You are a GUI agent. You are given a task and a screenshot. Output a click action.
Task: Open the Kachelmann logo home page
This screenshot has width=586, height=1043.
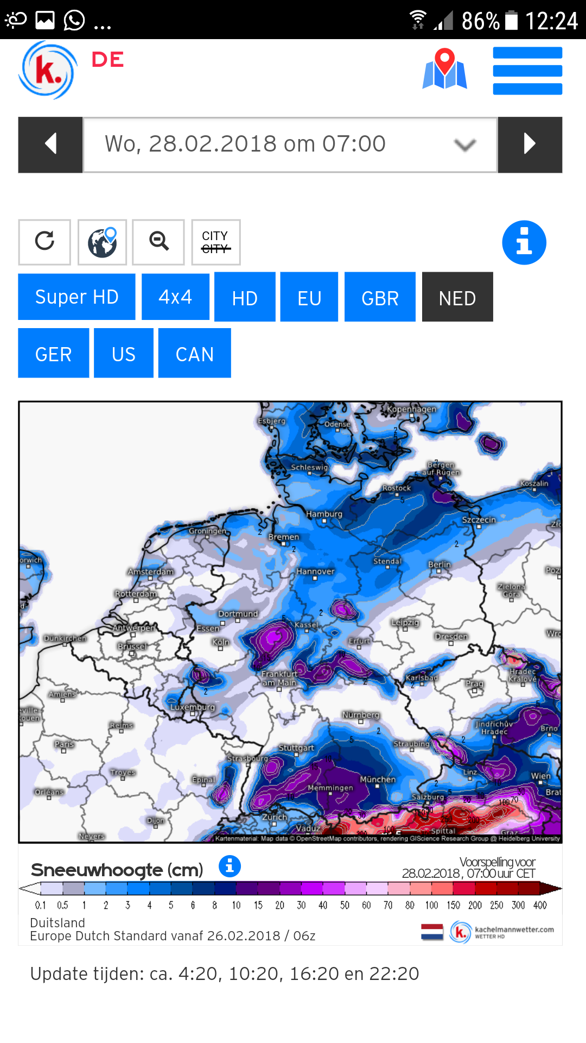(48, 71)
